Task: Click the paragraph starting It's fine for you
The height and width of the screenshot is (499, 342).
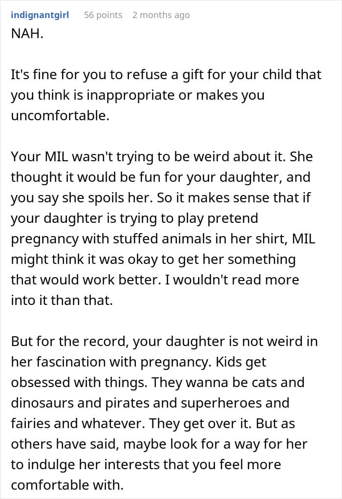Action: [x=166, y=95]
